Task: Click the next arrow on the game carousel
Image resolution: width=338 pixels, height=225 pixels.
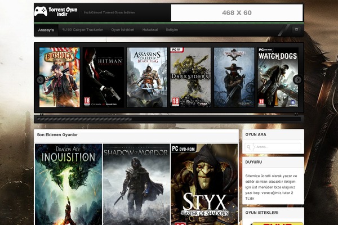Action: (297, 79)
